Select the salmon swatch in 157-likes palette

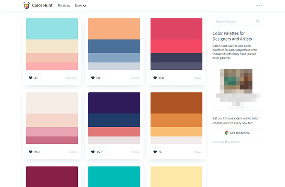(x=114, y=132)
